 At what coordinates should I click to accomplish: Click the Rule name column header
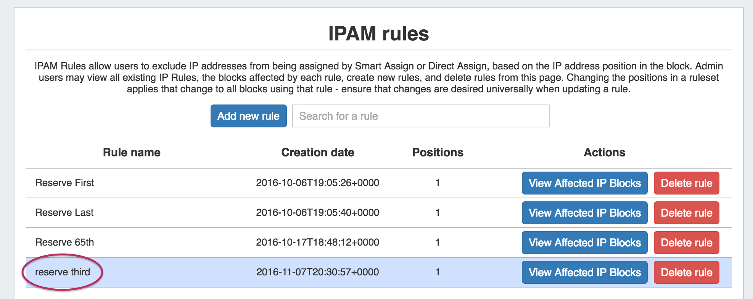click(132, 153)
